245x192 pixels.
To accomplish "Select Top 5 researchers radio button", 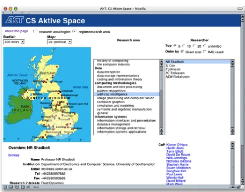I will click(x=175, y=46).
